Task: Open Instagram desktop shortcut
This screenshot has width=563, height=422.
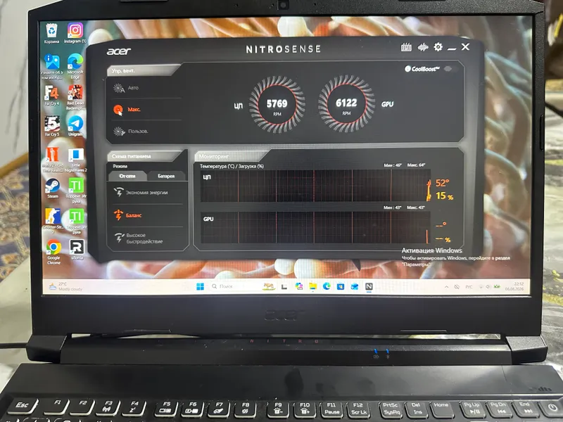Action: click(x=75, y=33)
